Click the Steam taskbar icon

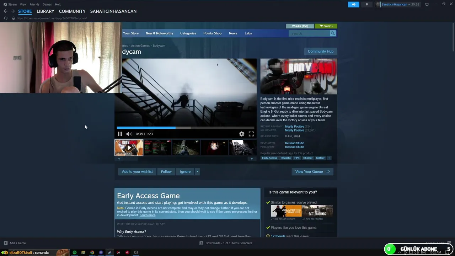coord(109,252)
